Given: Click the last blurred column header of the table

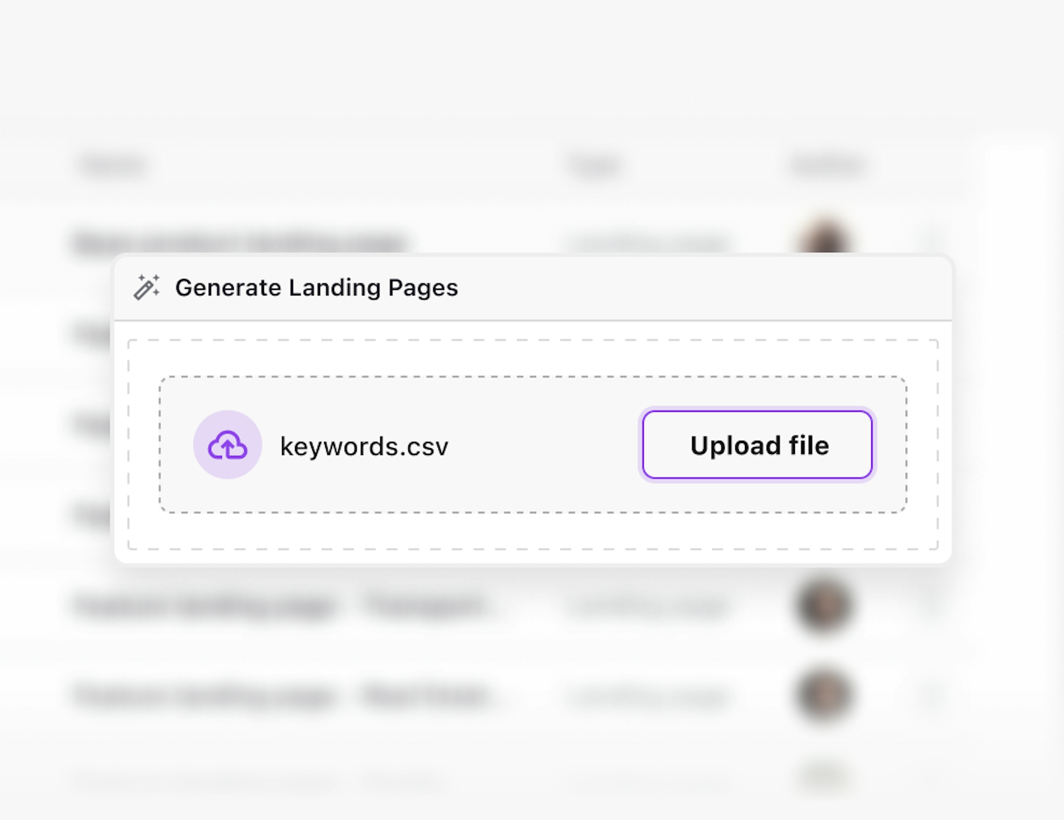Looking at the screenshot, I should 828,166.
